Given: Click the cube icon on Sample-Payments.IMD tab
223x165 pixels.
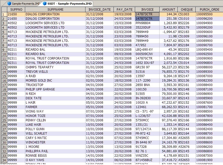Looking at the screenshot, I should pyautogui.click(x=9, y=4).
